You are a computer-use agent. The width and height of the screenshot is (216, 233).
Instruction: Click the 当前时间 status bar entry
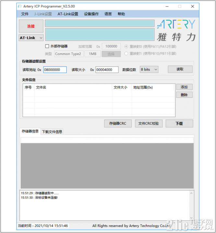43,226
